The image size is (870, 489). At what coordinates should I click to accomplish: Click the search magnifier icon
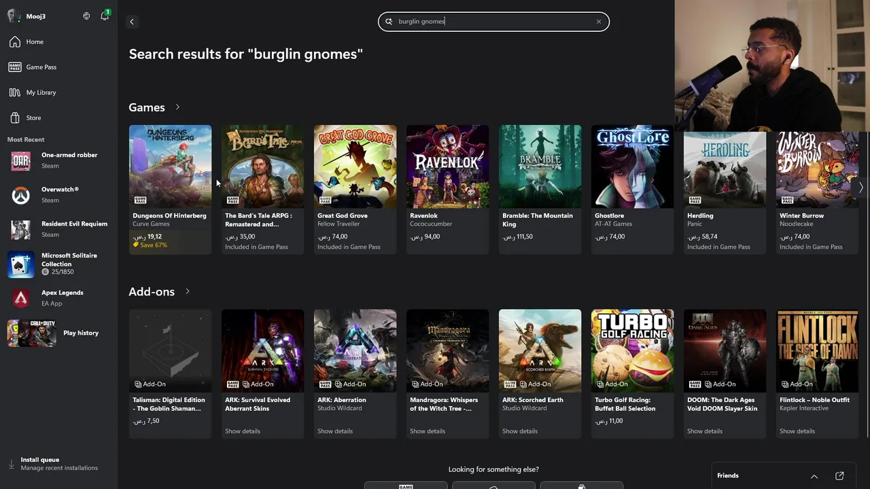(389, 22)
